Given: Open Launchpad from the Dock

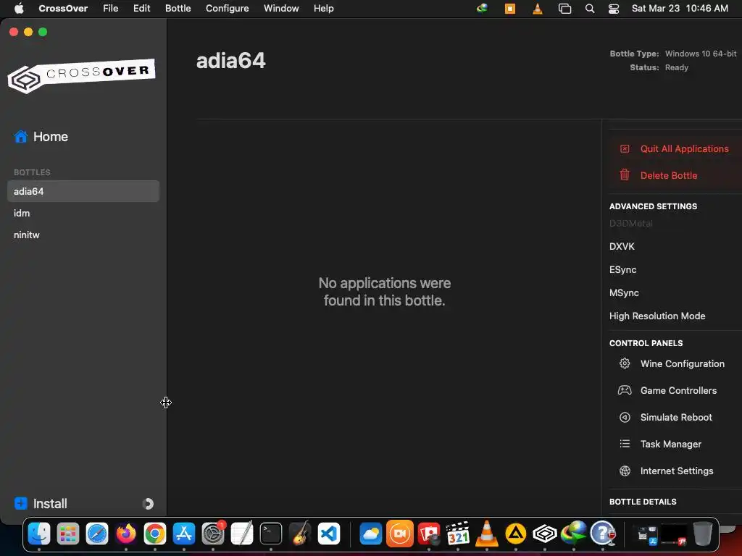Looking at the screenshot, I should click(68, 534).
